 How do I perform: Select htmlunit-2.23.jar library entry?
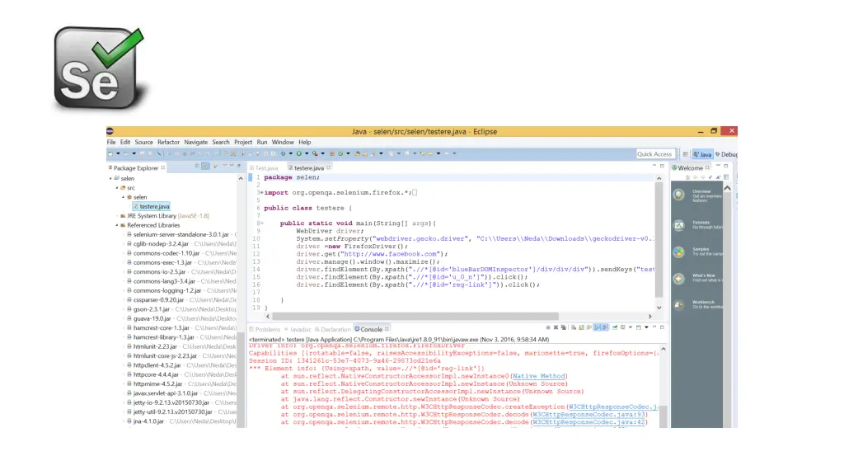[155, 346]
